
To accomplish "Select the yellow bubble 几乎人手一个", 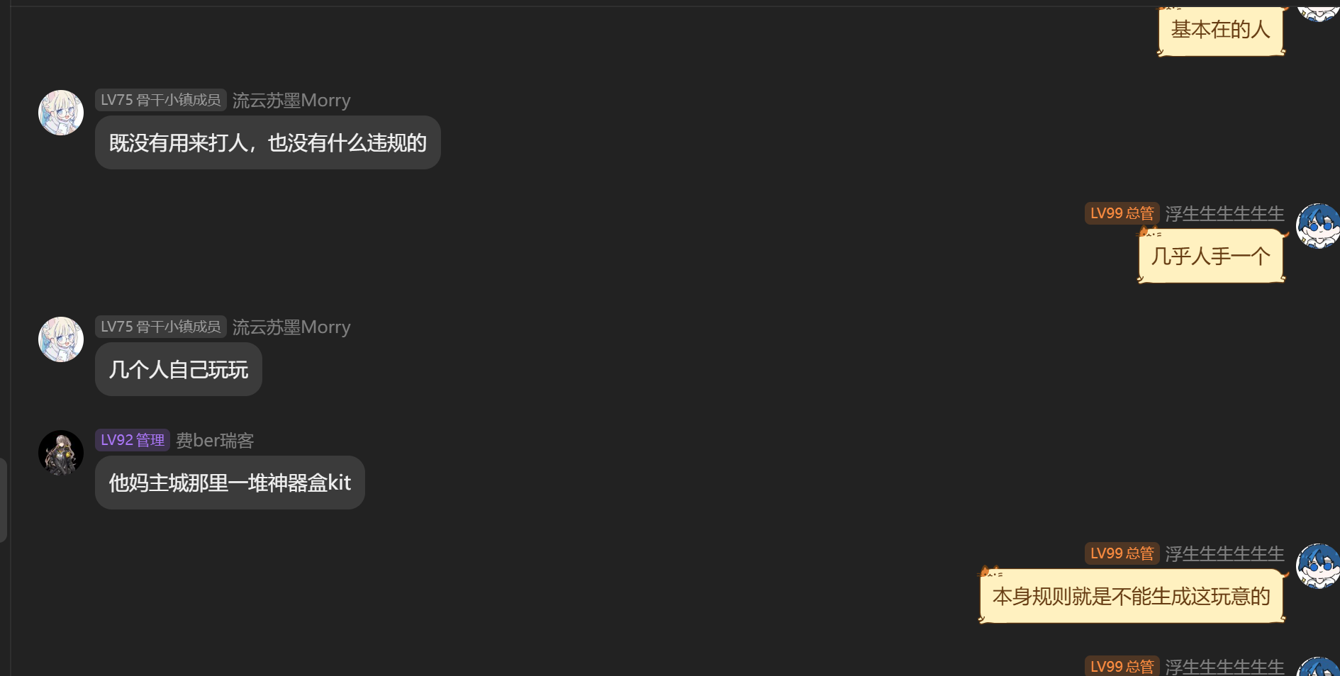I will 1211,256.
